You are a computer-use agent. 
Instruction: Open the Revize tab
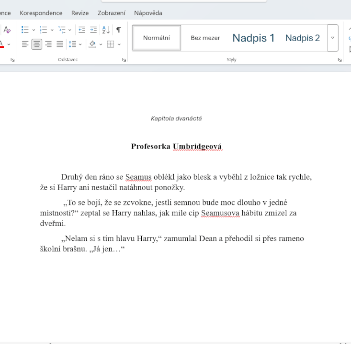coord(80,13)
